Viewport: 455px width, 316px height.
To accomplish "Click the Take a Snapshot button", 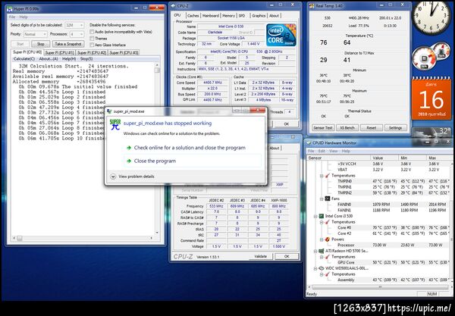I will [x=68, y=44].
